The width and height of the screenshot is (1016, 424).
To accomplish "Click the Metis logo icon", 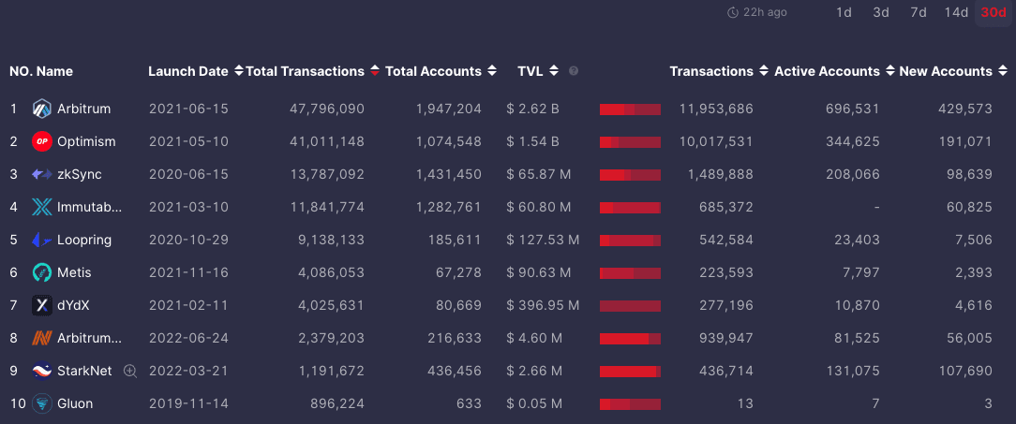I will (42, 272).
